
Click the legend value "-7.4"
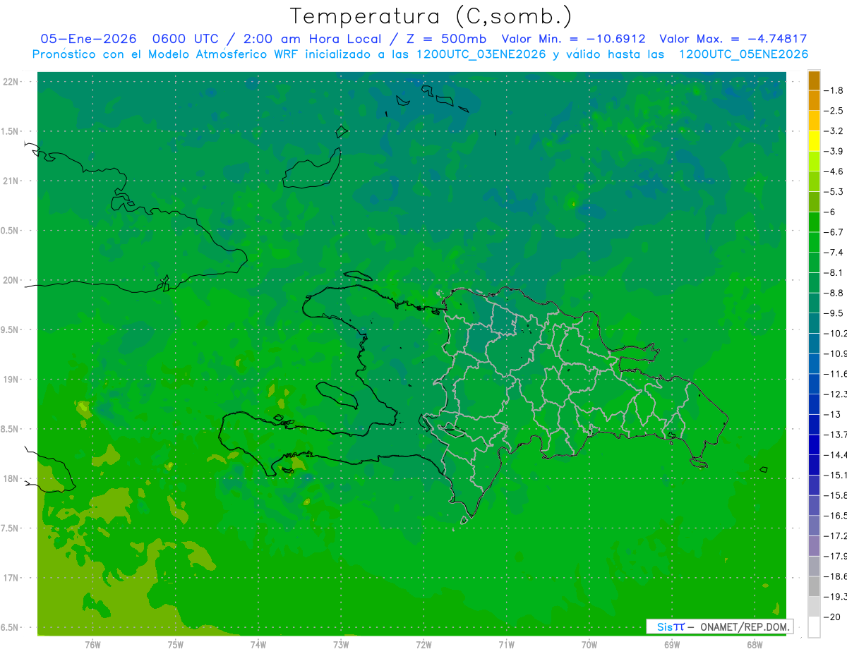point(834,253)
